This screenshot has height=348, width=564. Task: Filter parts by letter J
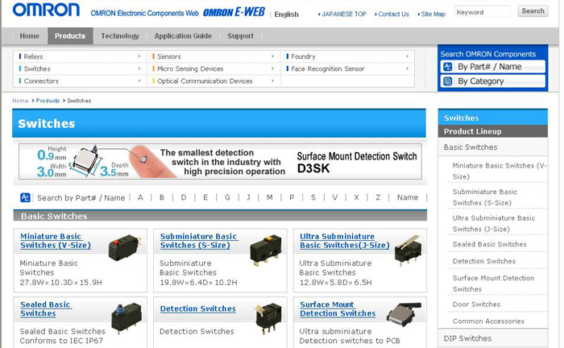[x=248, y=197]
